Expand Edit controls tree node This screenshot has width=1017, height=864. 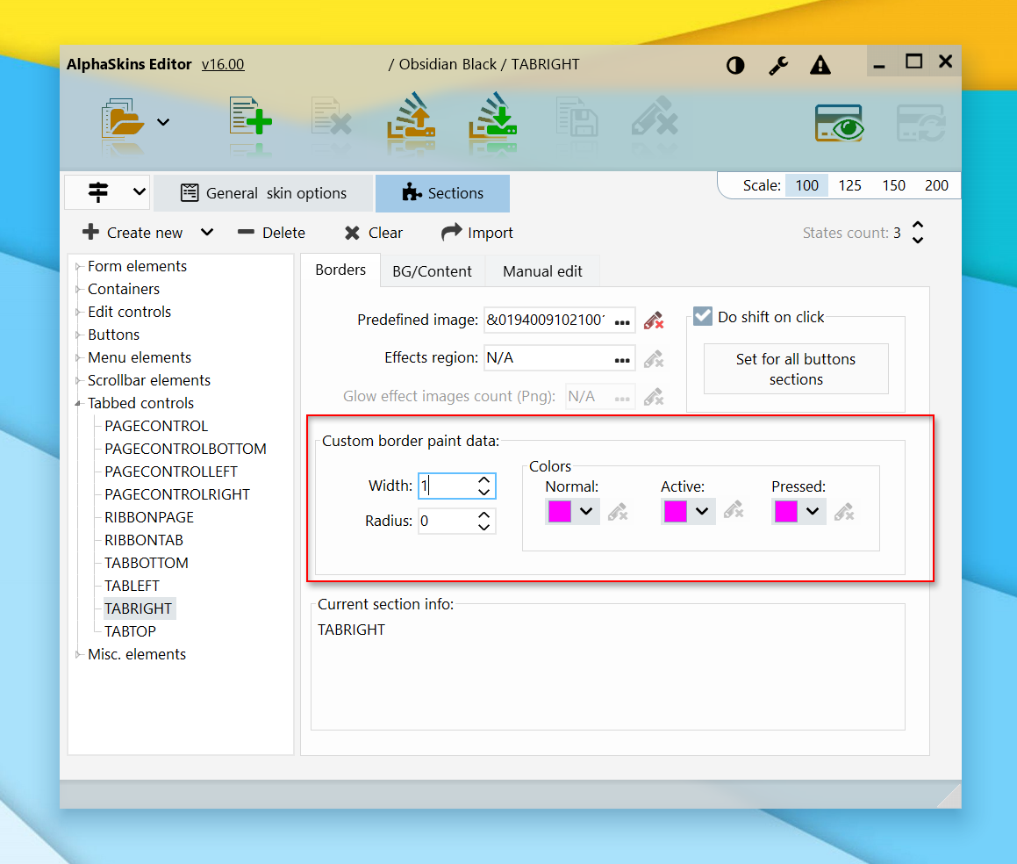tap(78, 312)
